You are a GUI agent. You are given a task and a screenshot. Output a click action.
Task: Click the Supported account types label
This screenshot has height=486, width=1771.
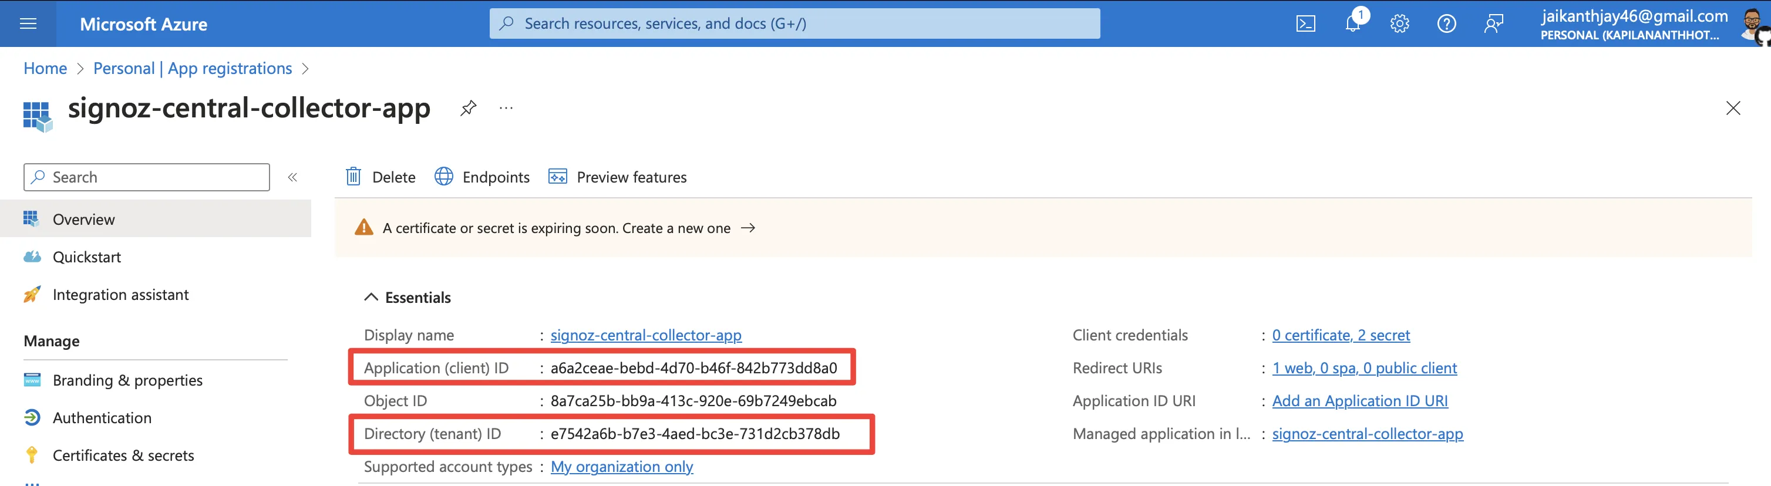pyautogui.click(x=447, y=467)
